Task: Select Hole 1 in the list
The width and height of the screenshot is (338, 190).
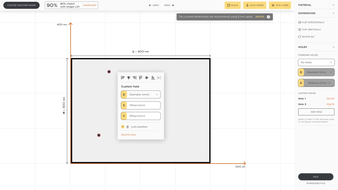Action: (x=302, y=99)
